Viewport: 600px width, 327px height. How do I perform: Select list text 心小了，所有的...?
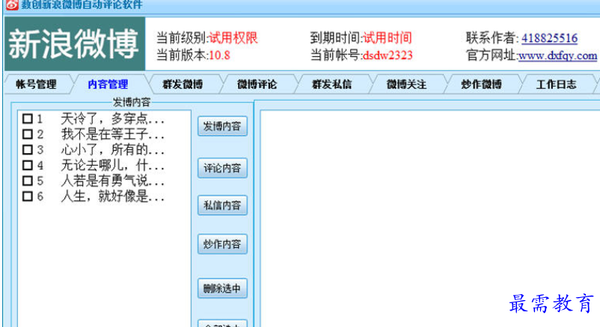point(112,150)
